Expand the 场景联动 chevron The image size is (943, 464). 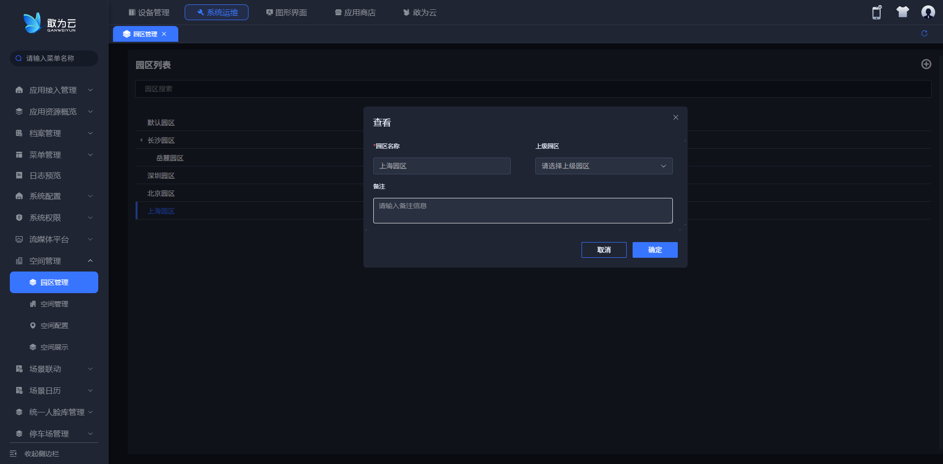[90, 369]
